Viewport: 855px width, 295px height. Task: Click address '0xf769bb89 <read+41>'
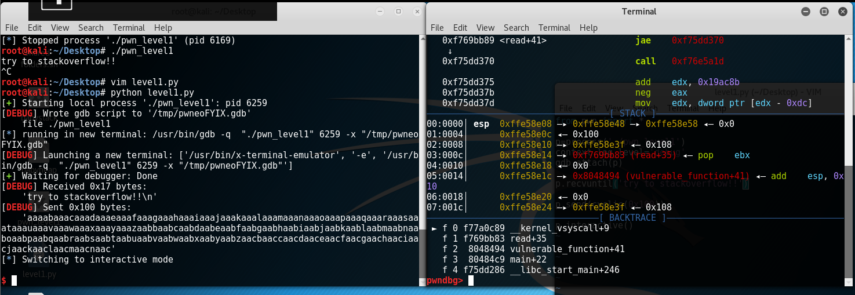click(494, 41)
